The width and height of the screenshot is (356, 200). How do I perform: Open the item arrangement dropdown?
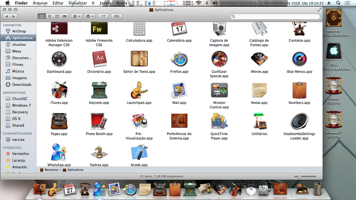pos(76,16)
